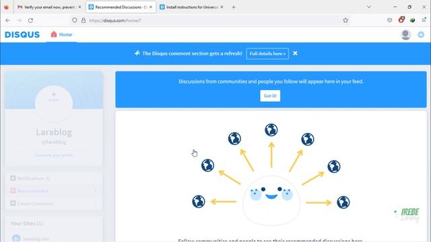Viewport: 431px width, 242px height.
Task: Show the list all tabs dropdown
Action: pyautogui.click(x=369, y=7)
